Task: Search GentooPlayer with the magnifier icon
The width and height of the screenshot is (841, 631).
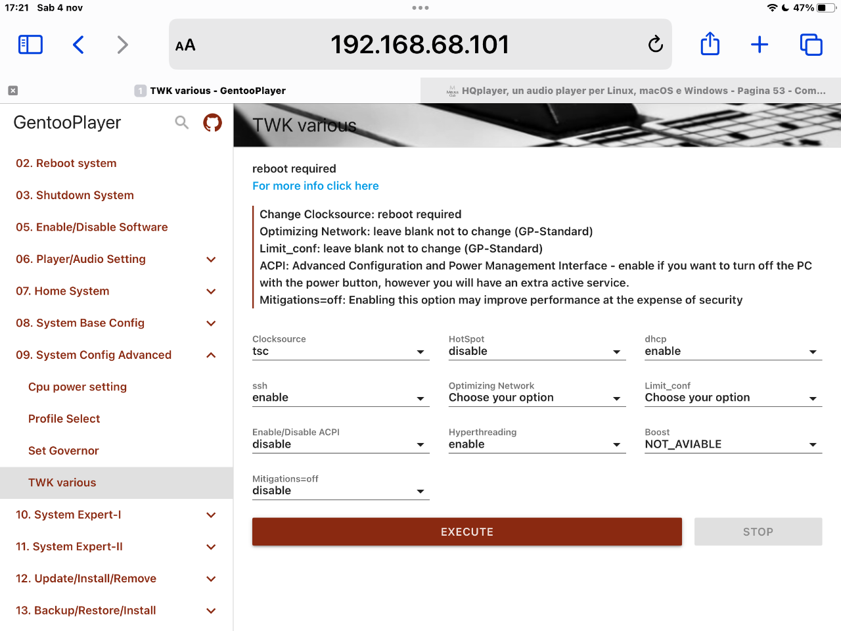Action: (x=182, y=122)
